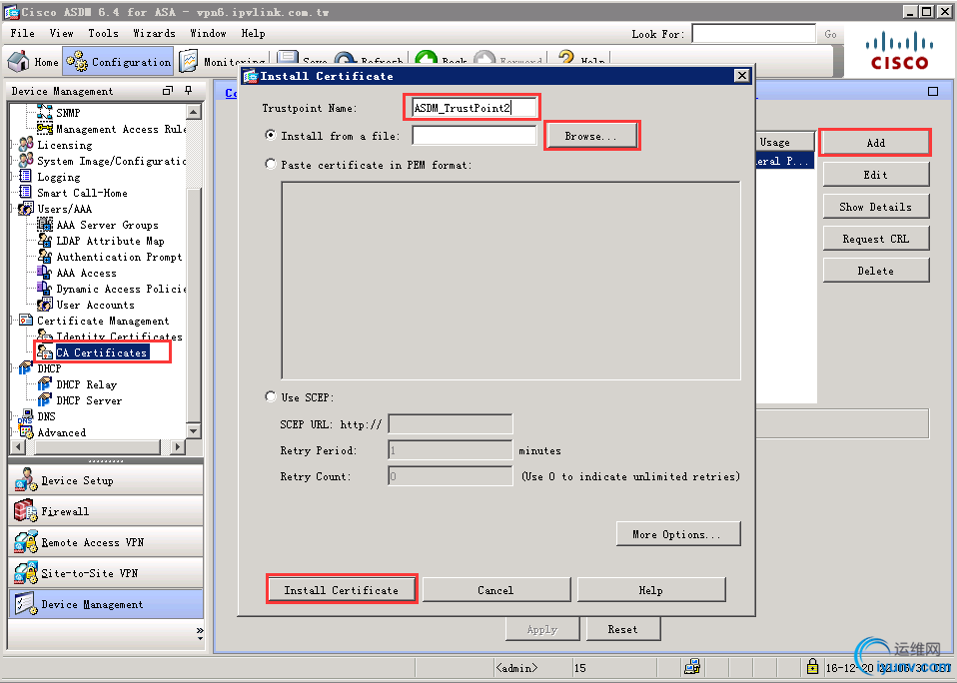Open the Window menu
The width and height of the screenshot is (957, 683).
point(208,33)
